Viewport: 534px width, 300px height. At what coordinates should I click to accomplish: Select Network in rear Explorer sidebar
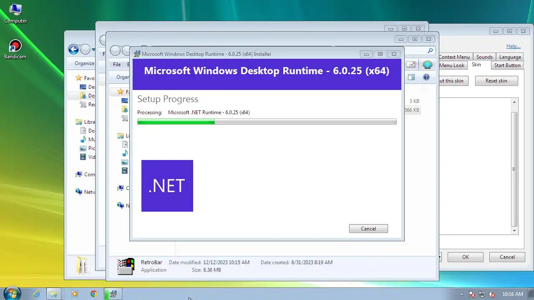85,192
